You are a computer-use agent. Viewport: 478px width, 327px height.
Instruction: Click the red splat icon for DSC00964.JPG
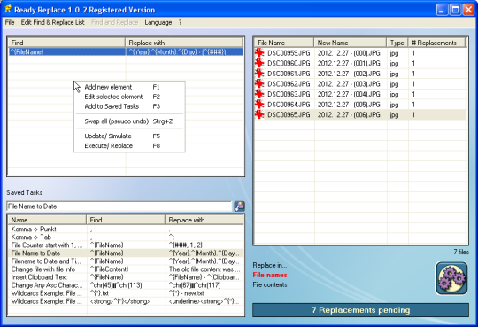click(259, 105)
